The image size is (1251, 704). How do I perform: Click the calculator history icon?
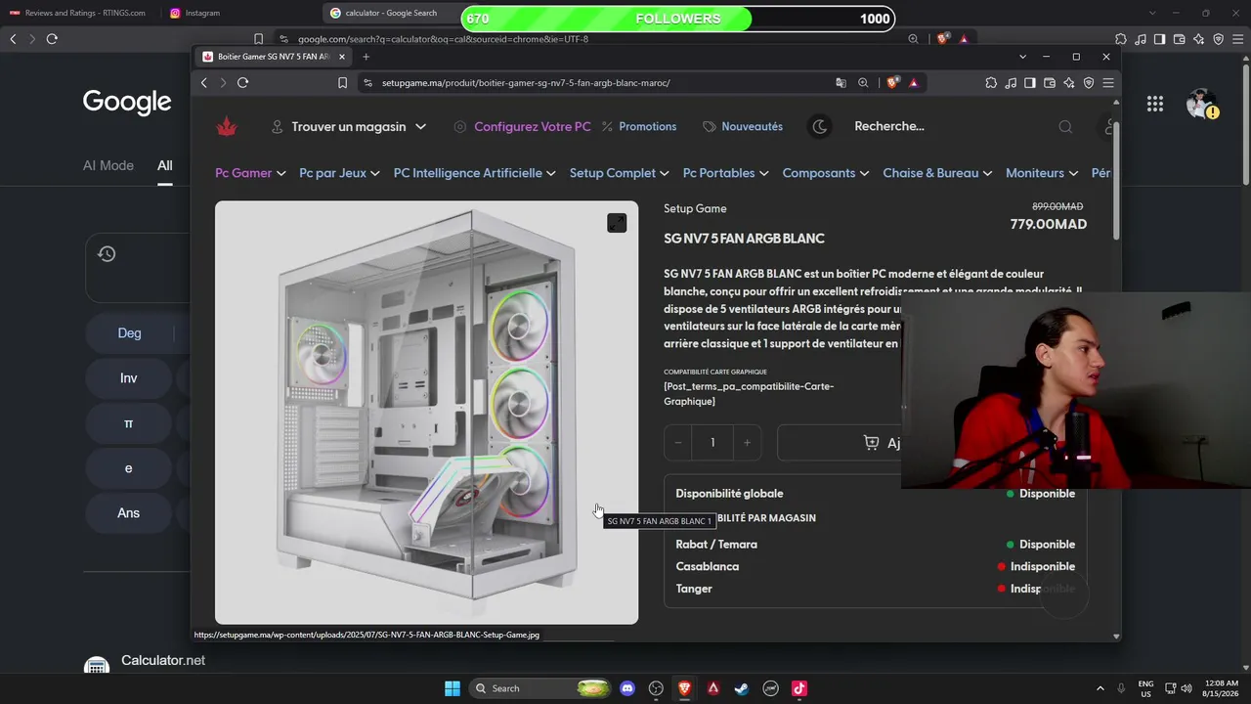(107, 254)
